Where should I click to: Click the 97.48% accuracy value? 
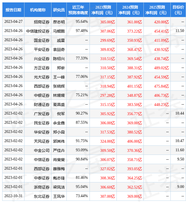point(82,31)
